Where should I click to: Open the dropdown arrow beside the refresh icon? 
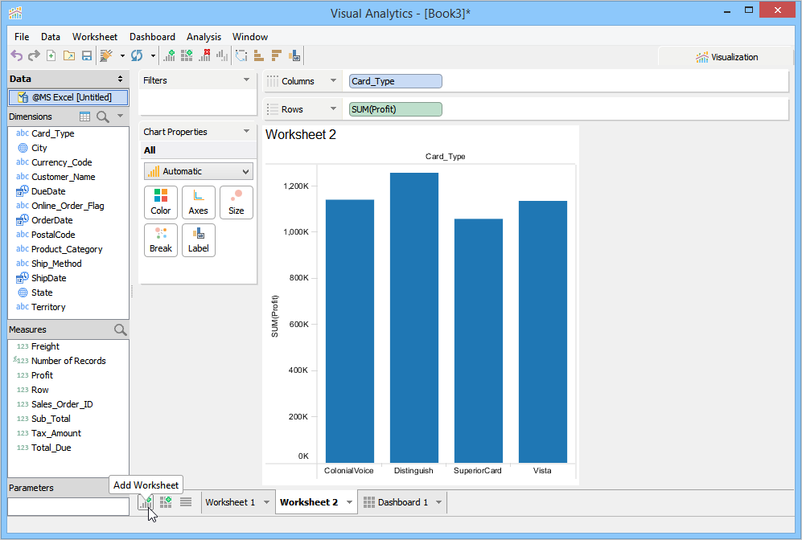point(153,55)
